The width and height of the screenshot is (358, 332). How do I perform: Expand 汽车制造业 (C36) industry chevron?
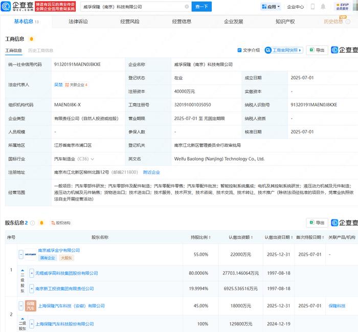[x=93, y=159]
